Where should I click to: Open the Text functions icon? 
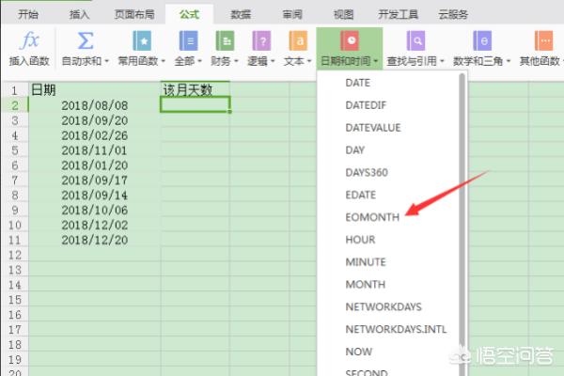tap(297, 41)
